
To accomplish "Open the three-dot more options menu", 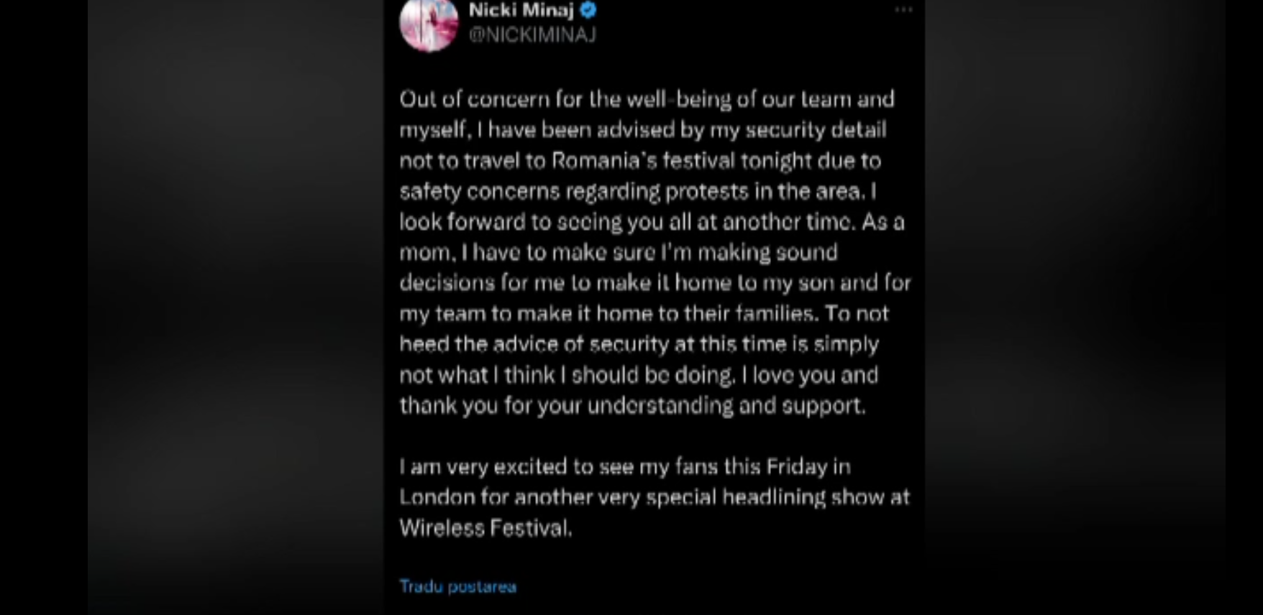I will click(903, 10).
